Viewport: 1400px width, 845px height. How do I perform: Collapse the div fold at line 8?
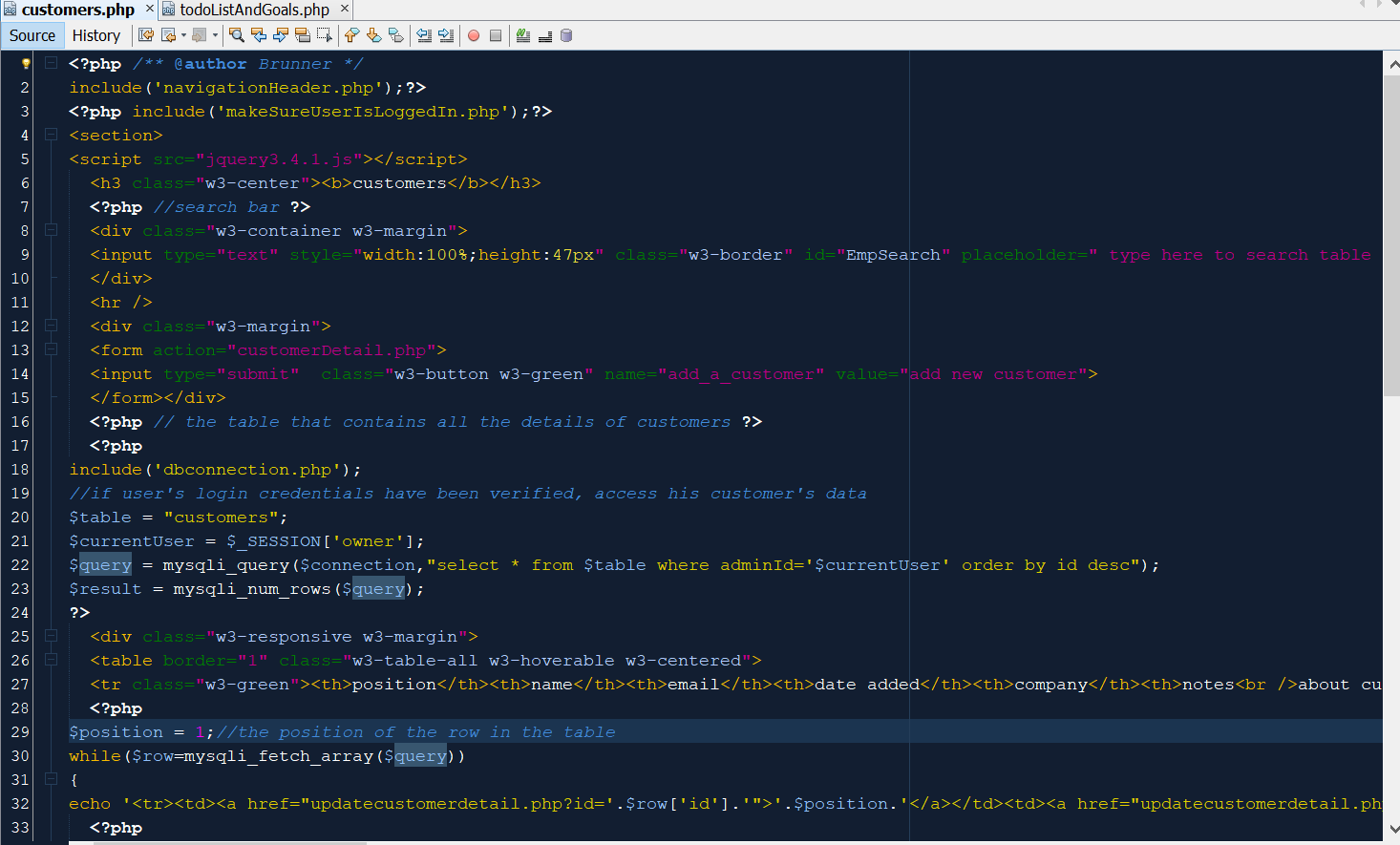tap(52, 230)
